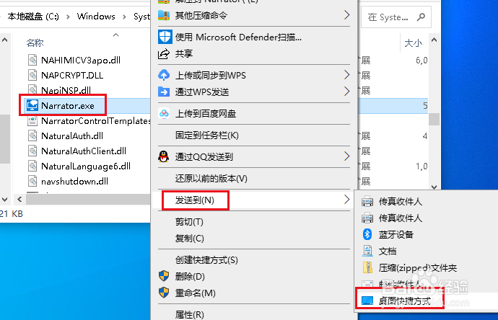Click the Baidu Netdisk upload icon
This screenshot has width=498, height=320.
(164, 113)
